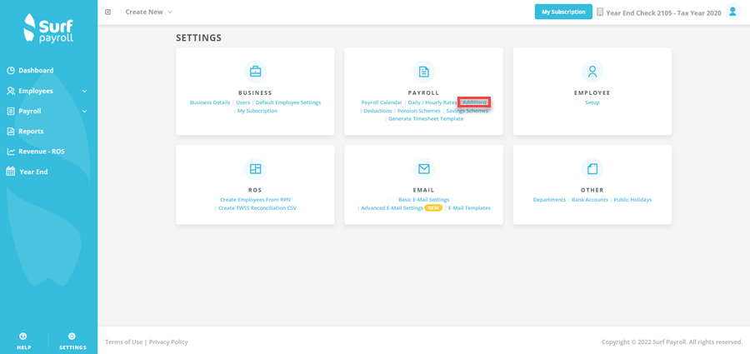Click the Reports document icon

(11, 131)
